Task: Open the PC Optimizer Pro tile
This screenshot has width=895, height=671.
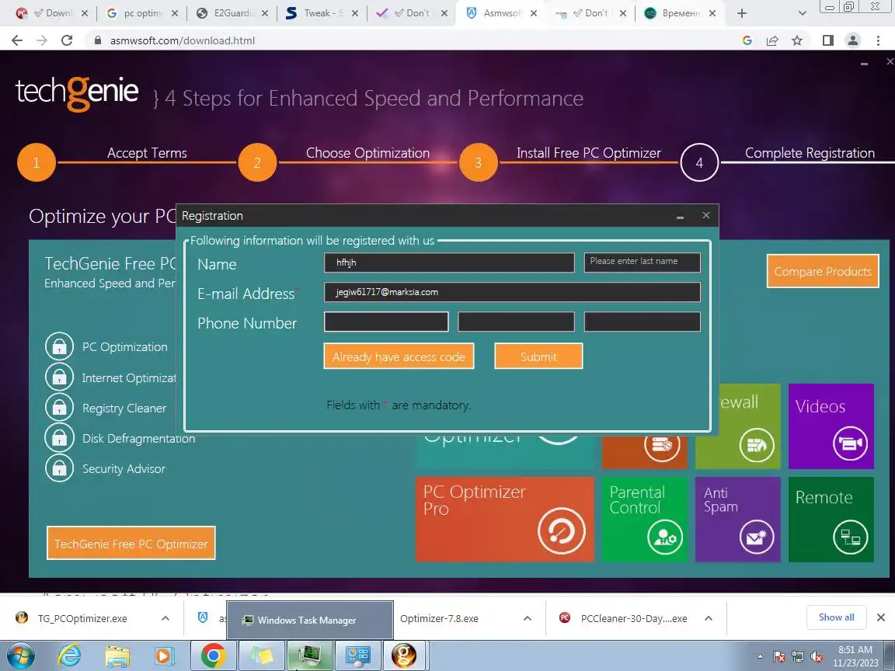Action: [504, 520]
